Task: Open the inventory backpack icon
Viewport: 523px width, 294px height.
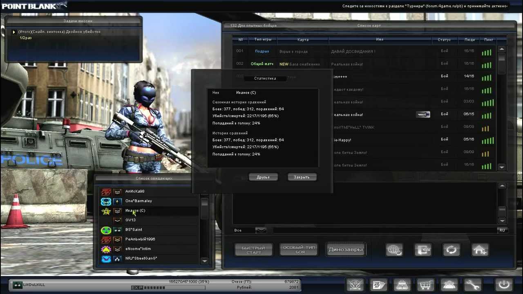Action: point(402,285)
